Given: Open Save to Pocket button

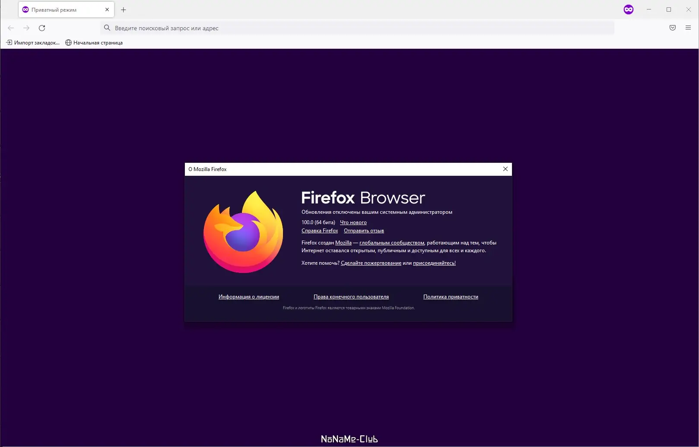Looking at the screenshot, I should point(673,28).
